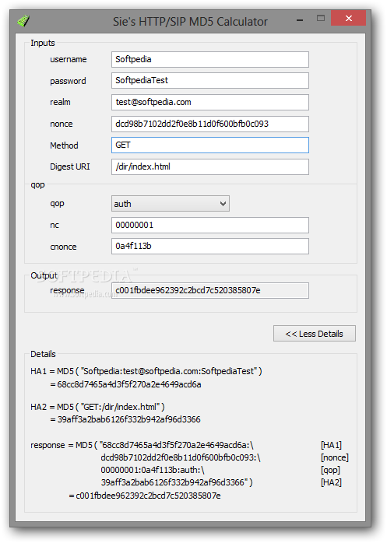Click the Inputs group heading
The image size is (387, 543).
coord(43,43)
